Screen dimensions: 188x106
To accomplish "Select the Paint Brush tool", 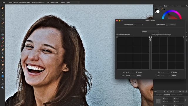I will click(x=3, y=42).
